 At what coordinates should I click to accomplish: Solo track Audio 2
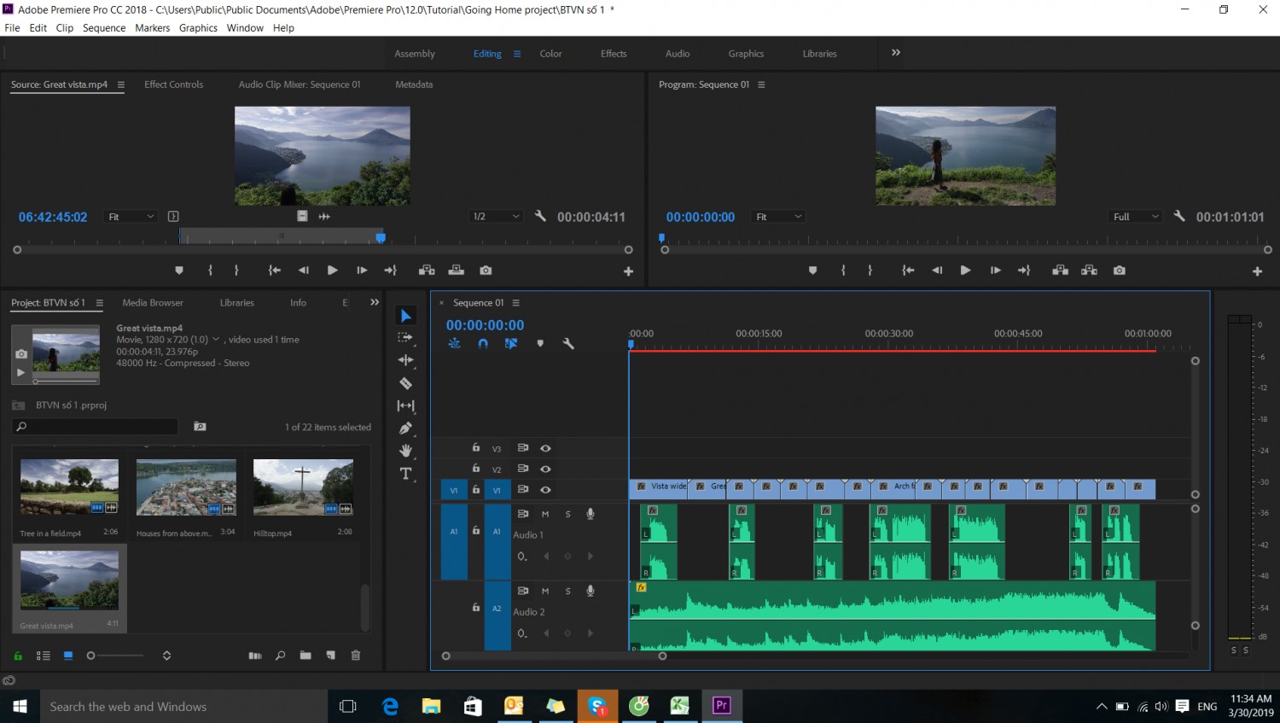tap(567, 591)
